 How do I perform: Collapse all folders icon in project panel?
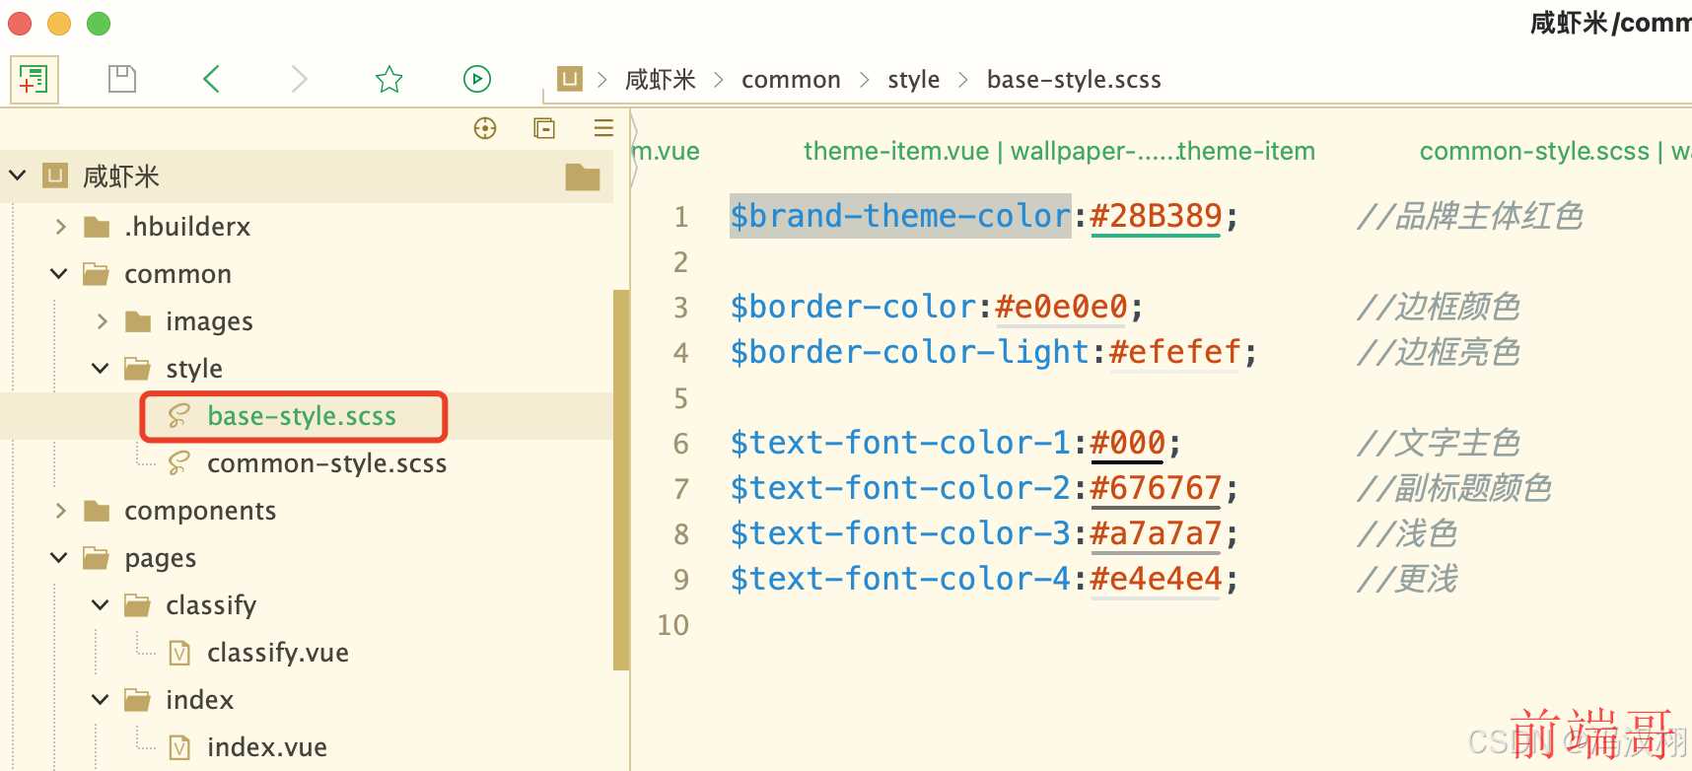click(544, 128)
